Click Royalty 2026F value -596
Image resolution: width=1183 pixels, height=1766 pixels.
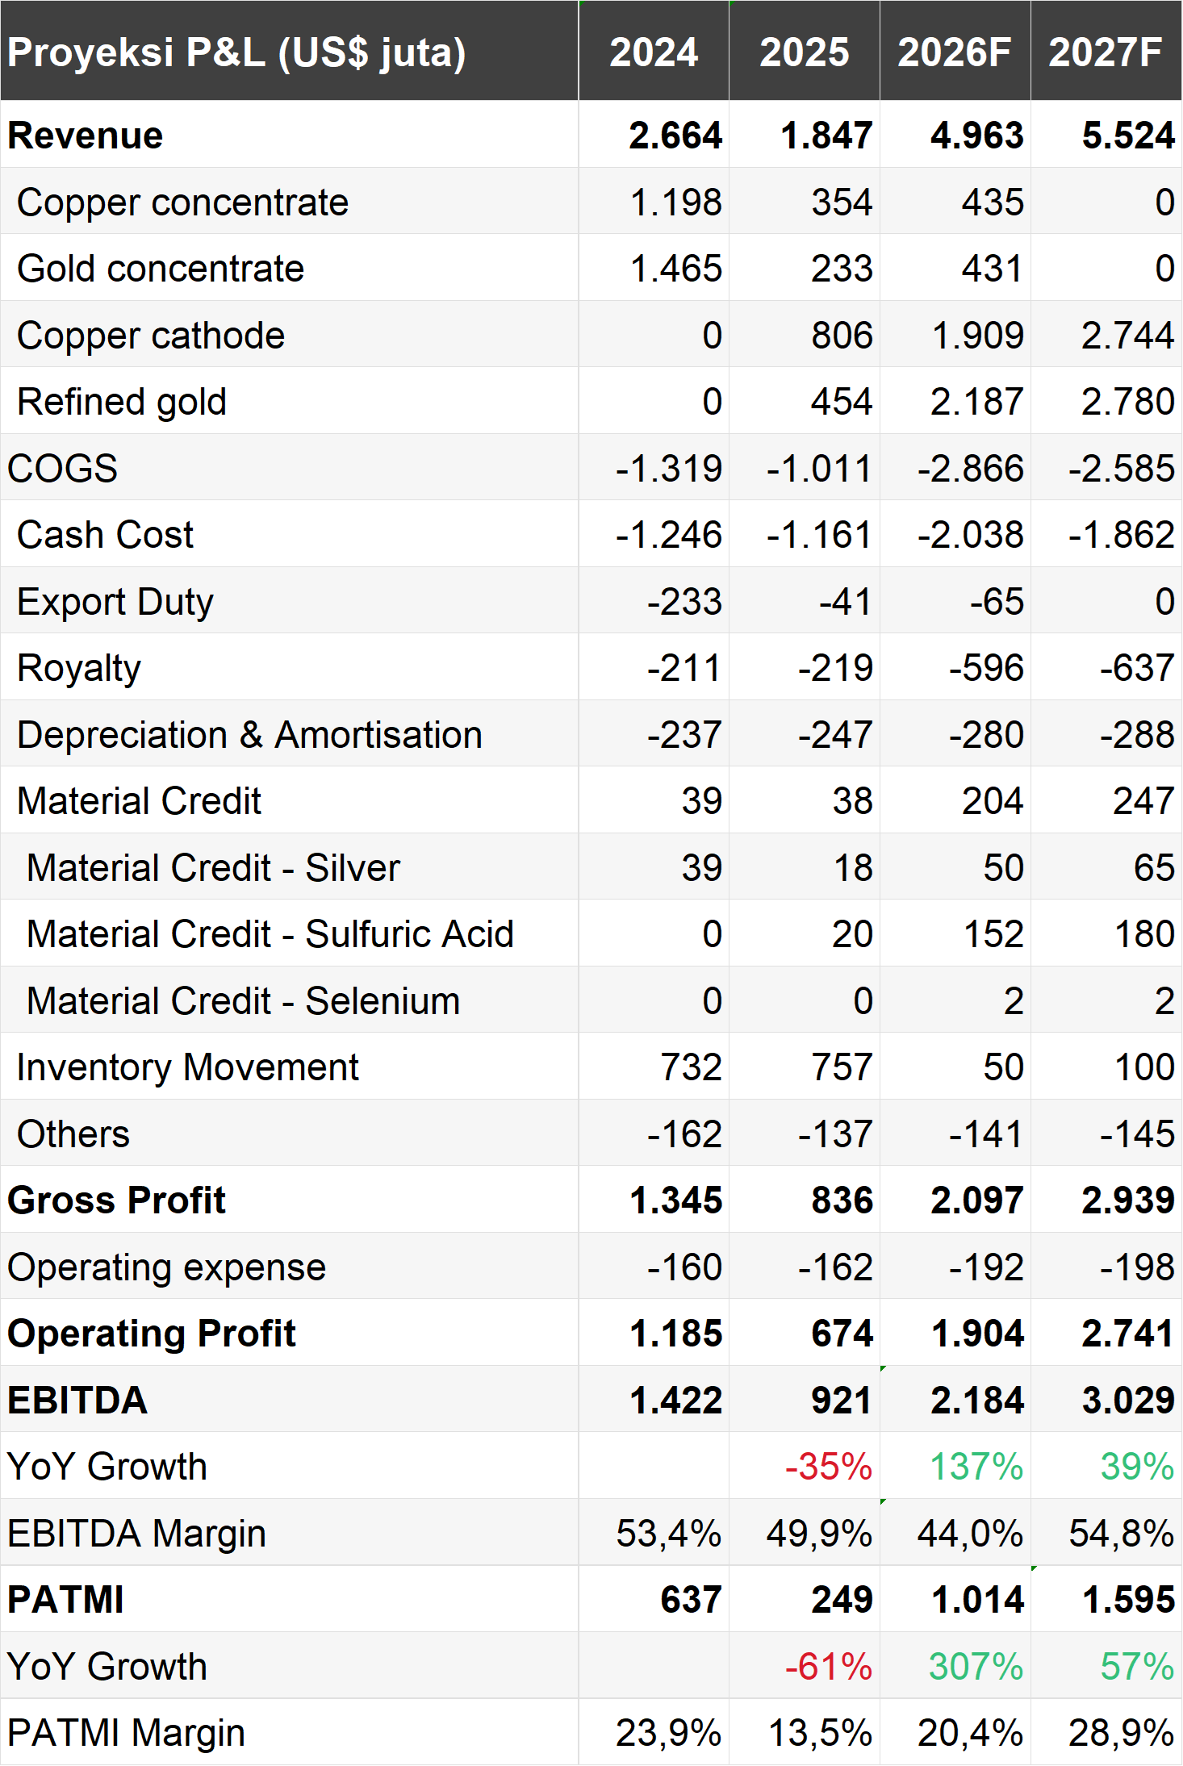coord(986,668)
